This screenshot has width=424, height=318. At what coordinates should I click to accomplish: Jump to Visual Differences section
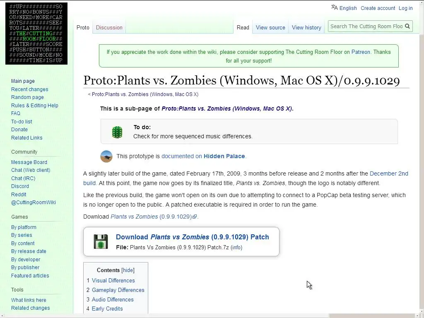113,280
